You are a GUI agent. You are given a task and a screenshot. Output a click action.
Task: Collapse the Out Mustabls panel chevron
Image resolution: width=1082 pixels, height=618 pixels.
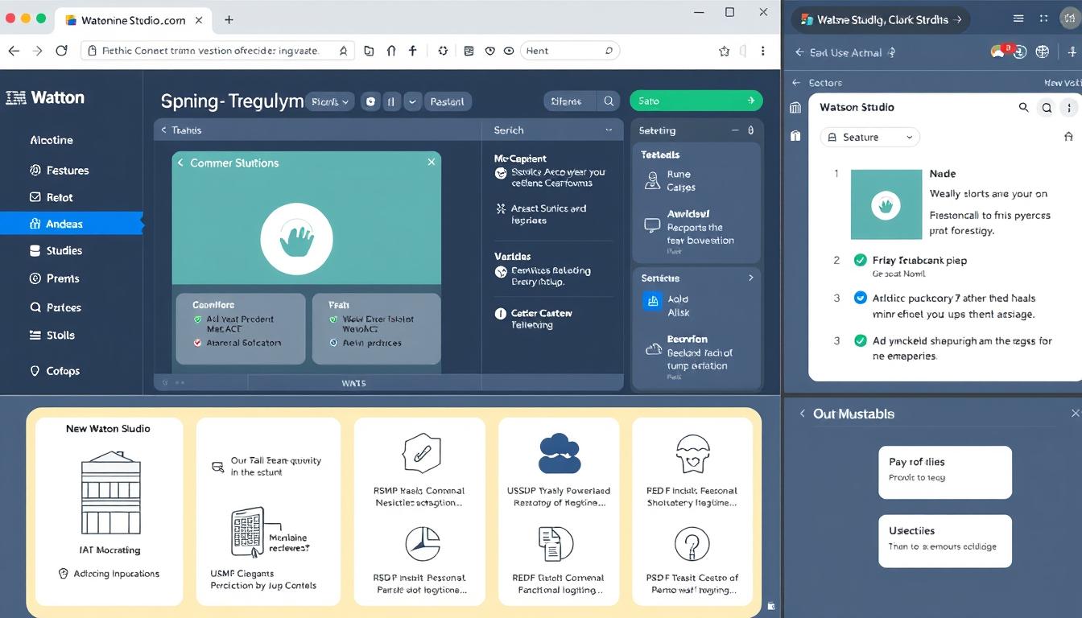802,413
